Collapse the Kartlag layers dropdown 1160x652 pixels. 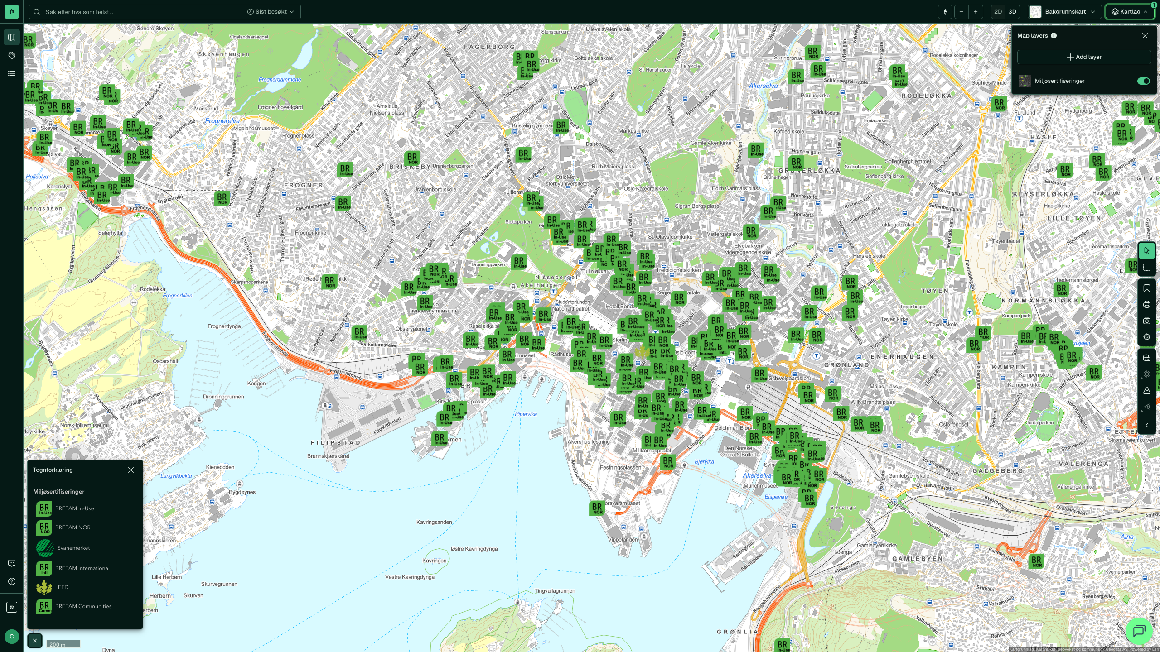pos(1130,12)
